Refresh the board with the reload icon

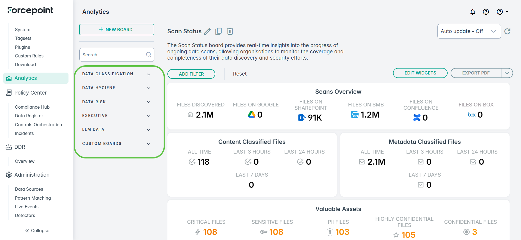coord(507,31)
